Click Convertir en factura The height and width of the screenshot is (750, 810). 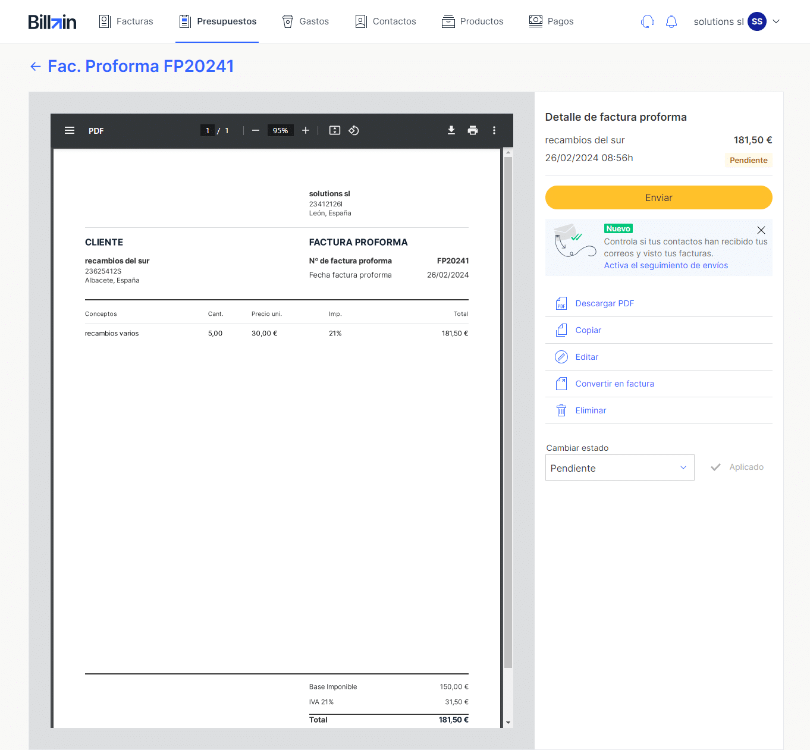pyautogui.click(x=615, y=384)
